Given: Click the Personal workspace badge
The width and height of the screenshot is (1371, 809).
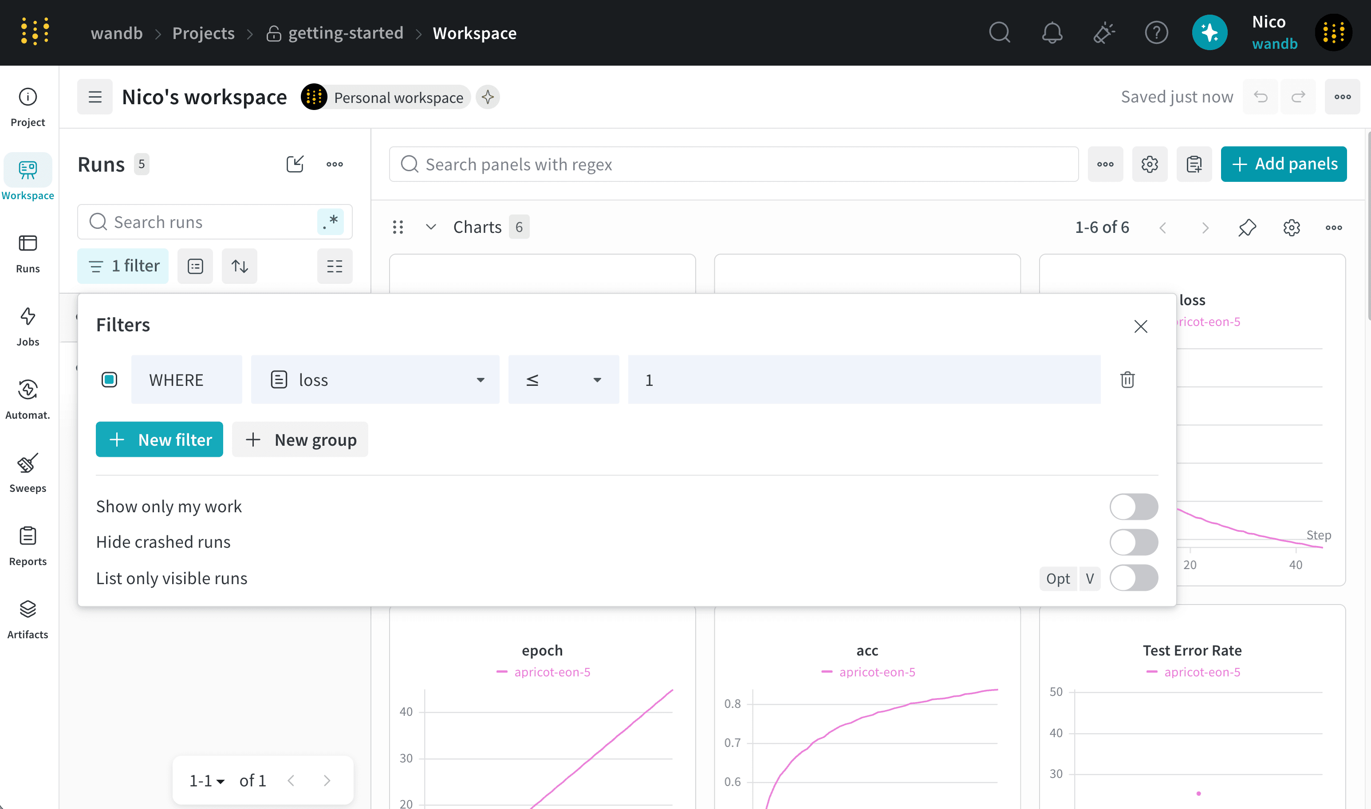Looking at the screenshot, I should [x=386, y=97].
